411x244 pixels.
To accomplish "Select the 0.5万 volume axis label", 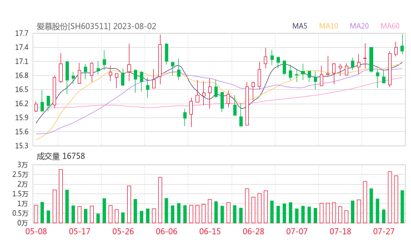I will point(20,213).
